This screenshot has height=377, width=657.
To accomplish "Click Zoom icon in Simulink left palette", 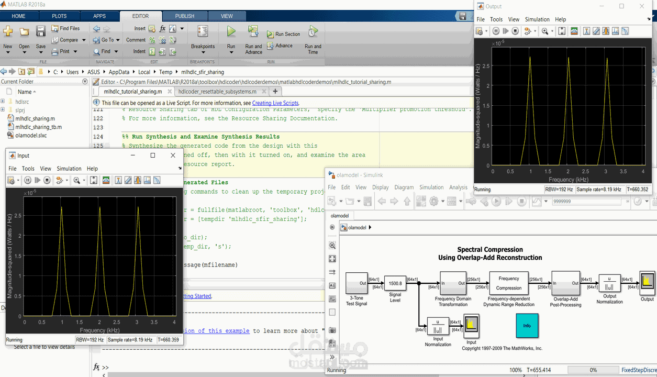I will click(332, 246).
